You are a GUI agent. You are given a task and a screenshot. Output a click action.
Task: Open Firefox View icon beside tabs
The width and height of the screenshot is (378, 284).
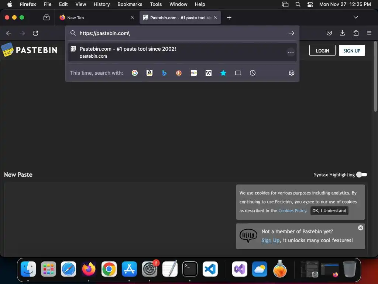pyautogui.click(x=47, y=17)
